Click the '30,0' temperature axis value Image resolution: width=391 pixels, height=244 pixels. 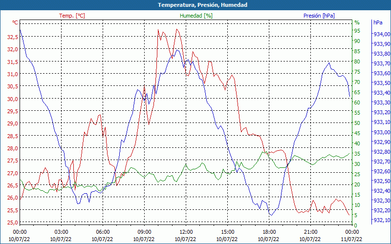[13, 99]
